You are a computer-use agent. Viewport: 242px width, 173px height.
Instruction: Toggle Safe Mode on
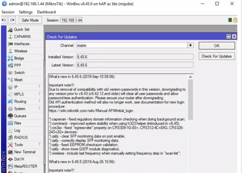coord(30,20)
